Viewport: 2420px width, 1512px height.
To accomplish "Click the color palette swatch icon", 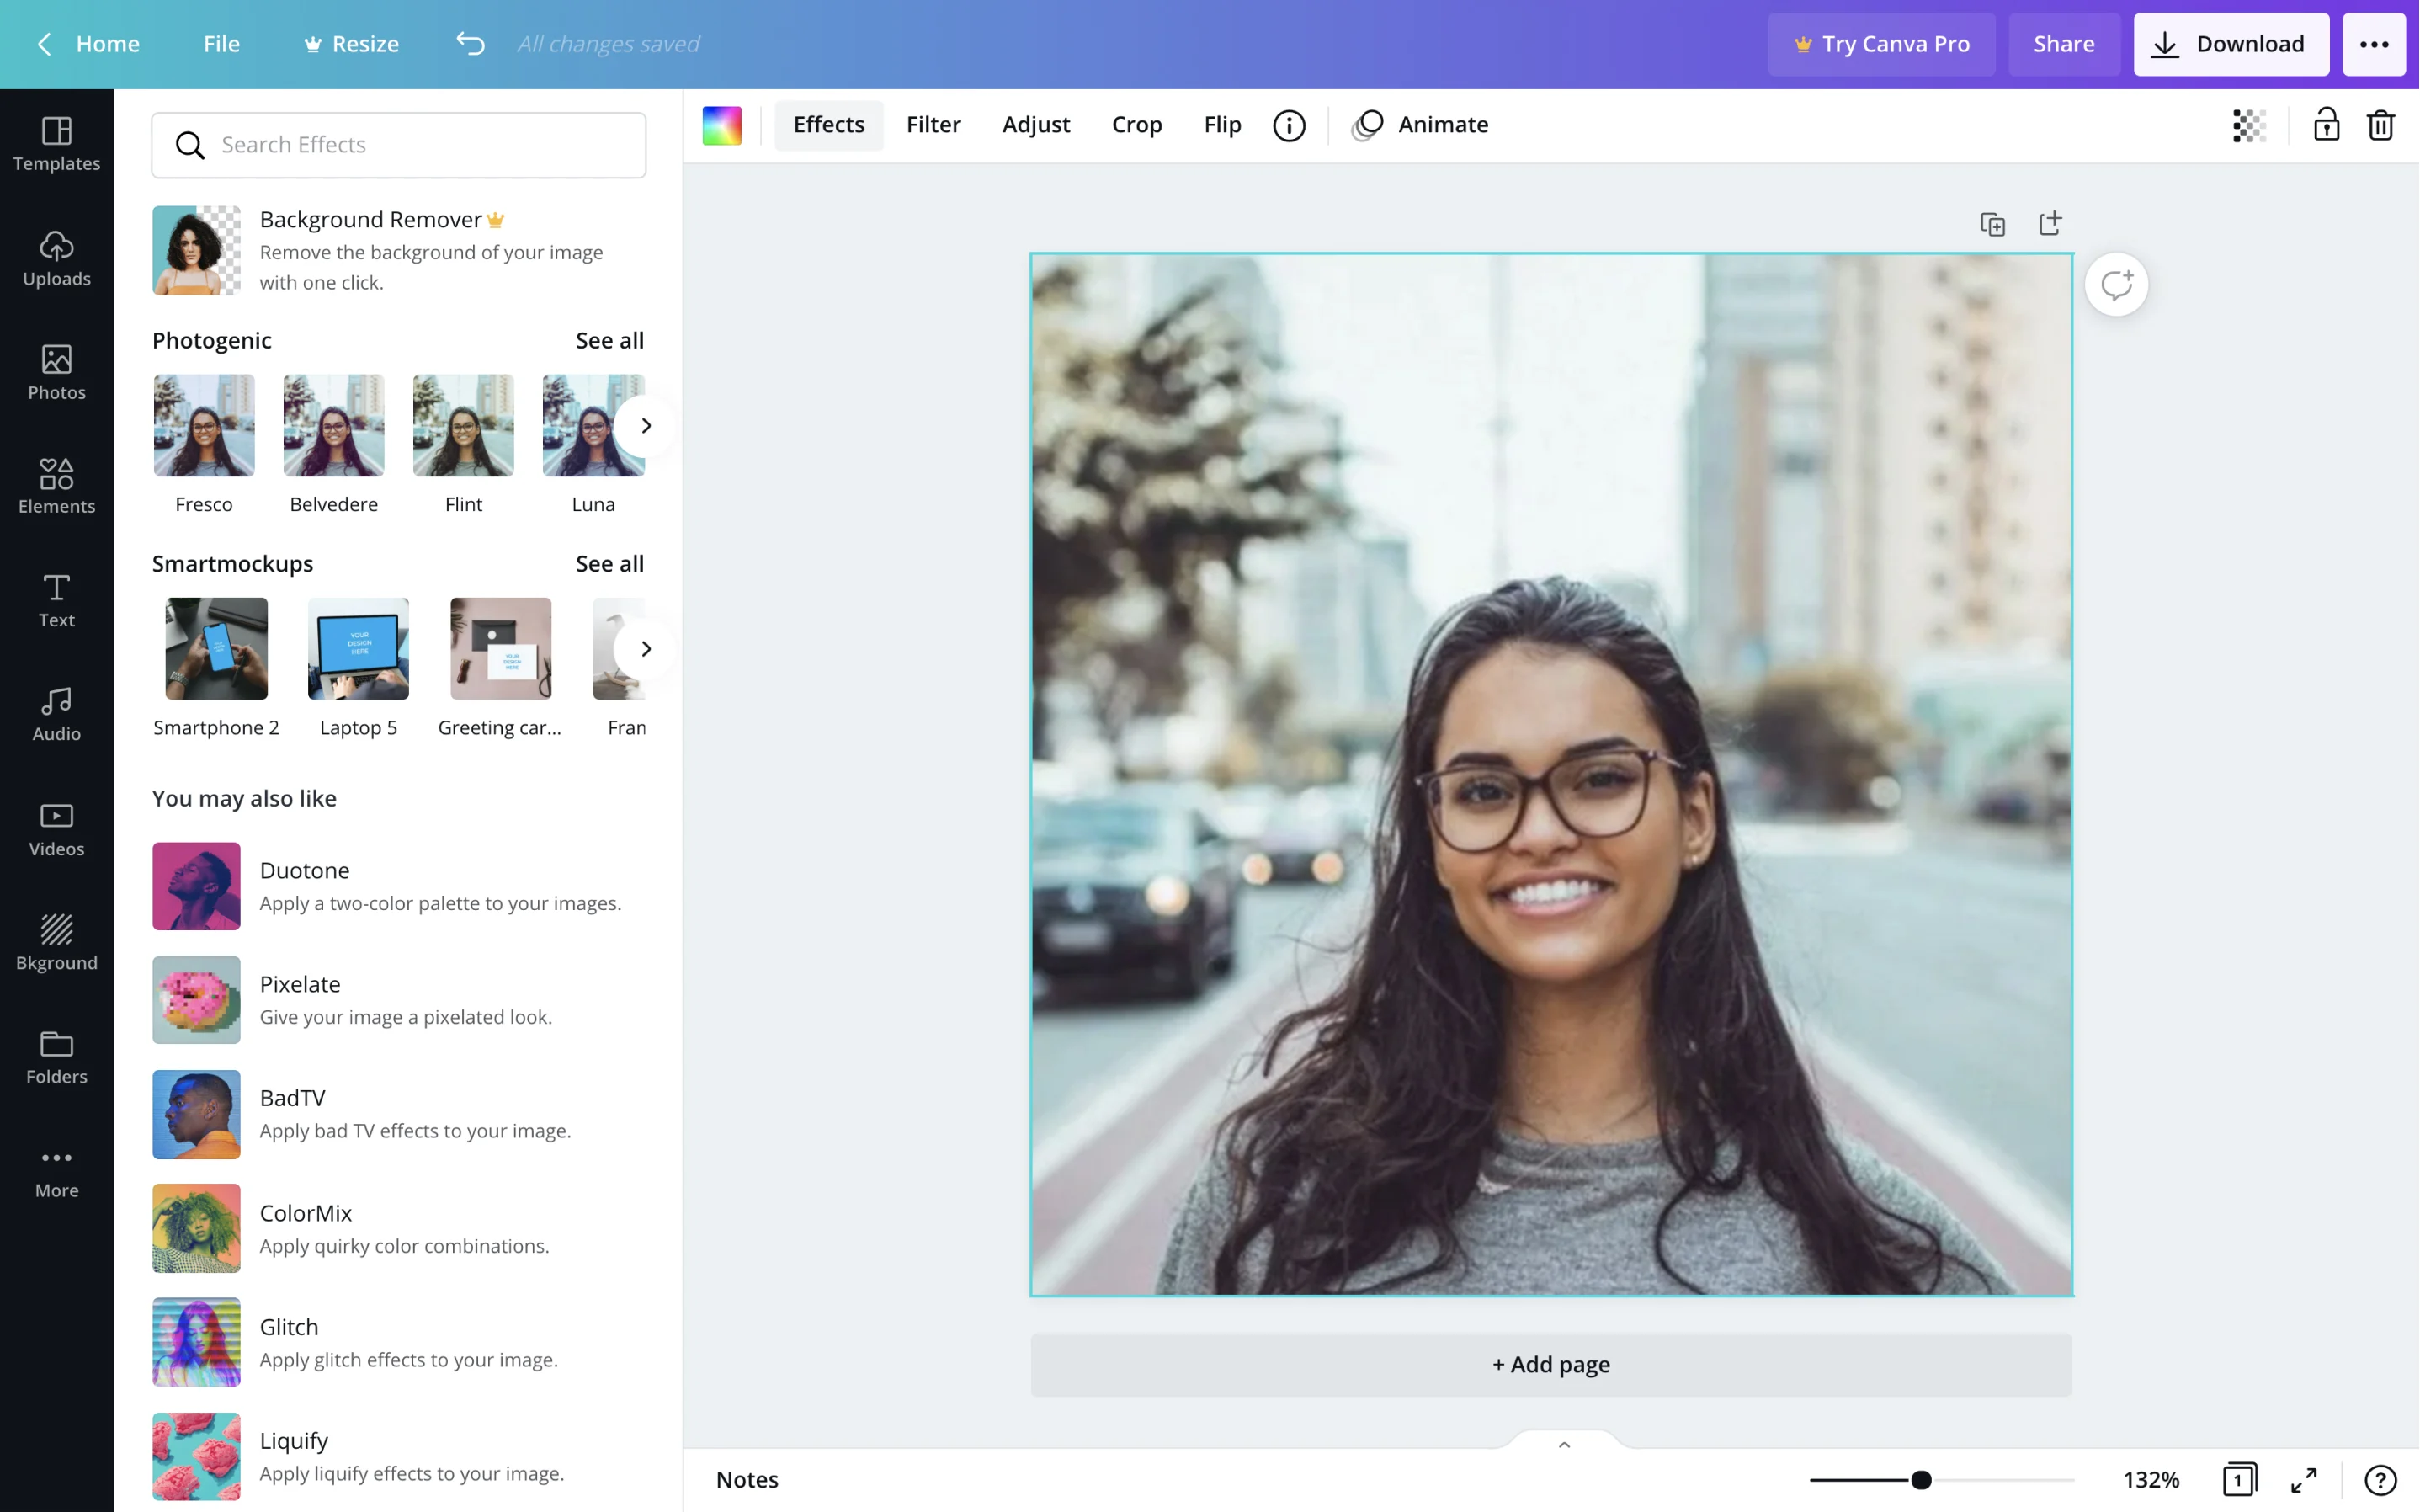I will pyautogui.click(x=722, y=124).
